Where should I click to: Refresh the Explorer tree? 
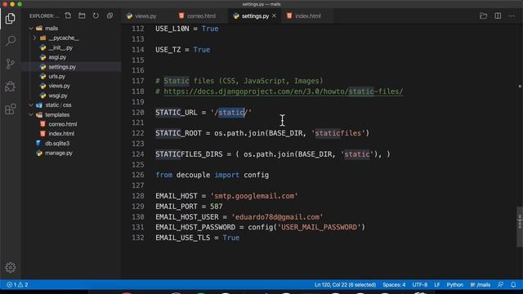pyautogui.click(x=96, y=16)
